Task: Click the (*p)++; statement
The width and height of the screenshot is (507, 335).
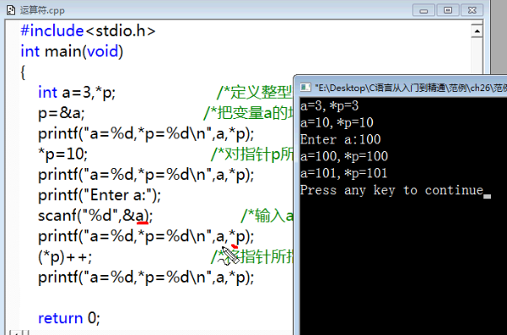Action: point(65,257)
